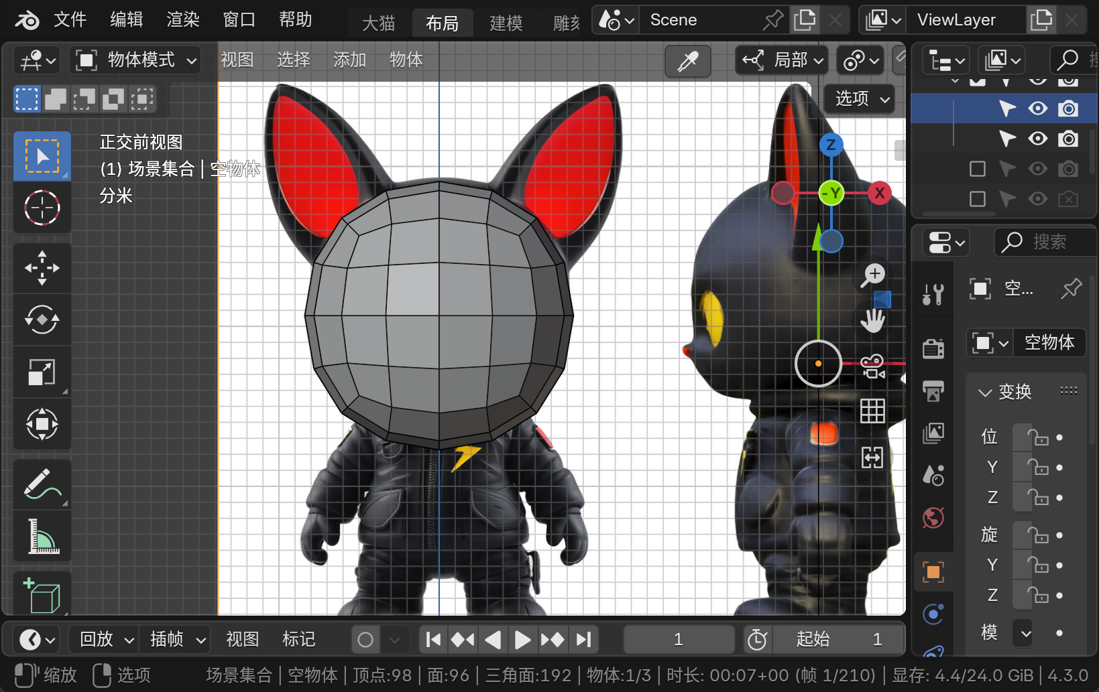Open the Object properties tab
Screen dimensions: 1099x692
pos(933,572)
